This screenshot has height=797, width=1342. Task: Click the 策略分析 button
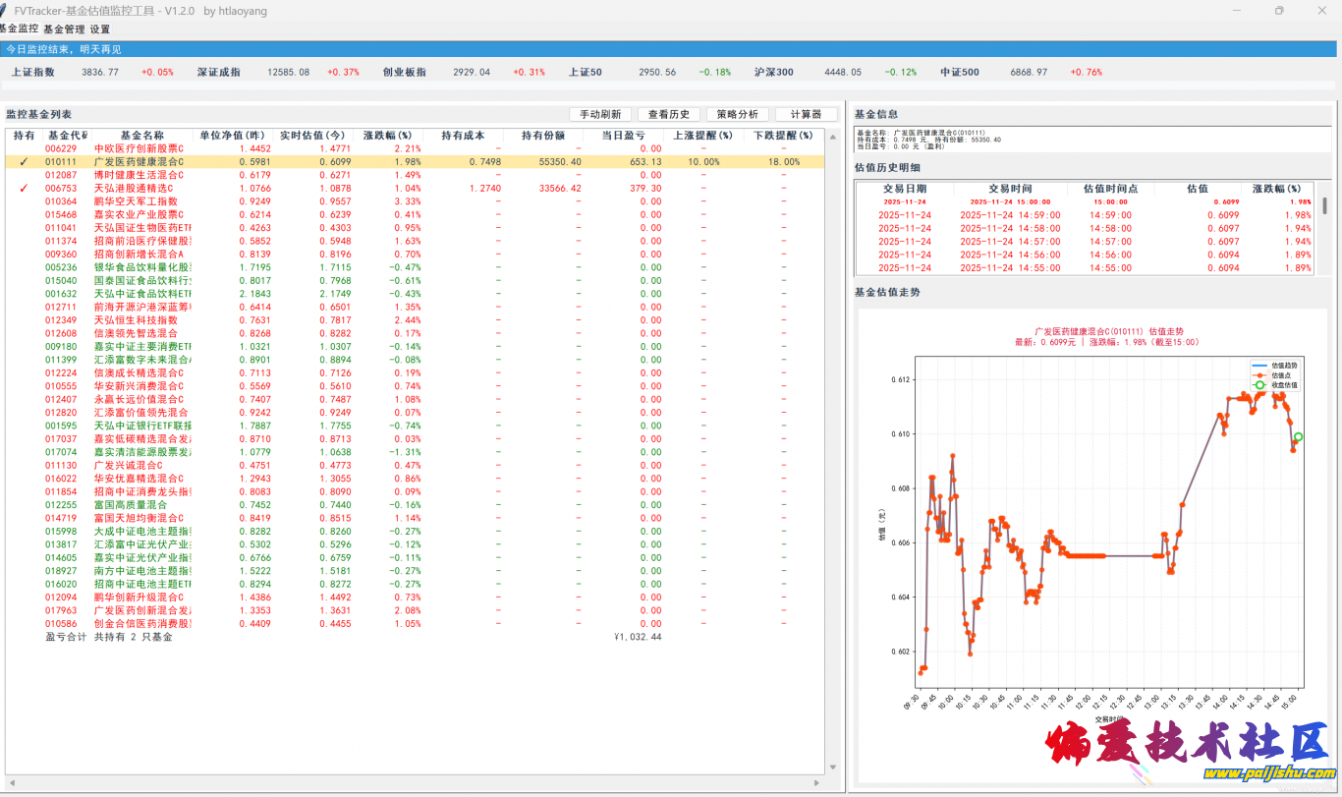(737, 114)
